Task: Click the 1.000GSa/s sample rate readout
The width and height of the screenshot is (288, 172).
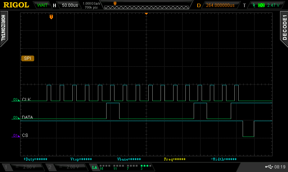Action: [x=91, y=4]
